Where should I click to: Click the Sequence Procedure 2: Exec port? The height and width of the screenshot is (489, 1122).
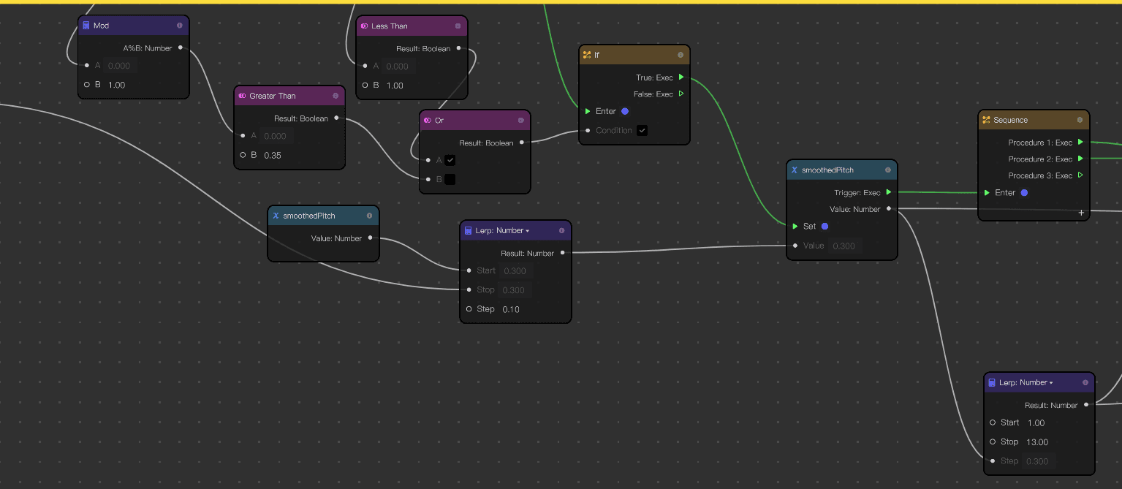pyautogui.click(x=1080, y=159)
